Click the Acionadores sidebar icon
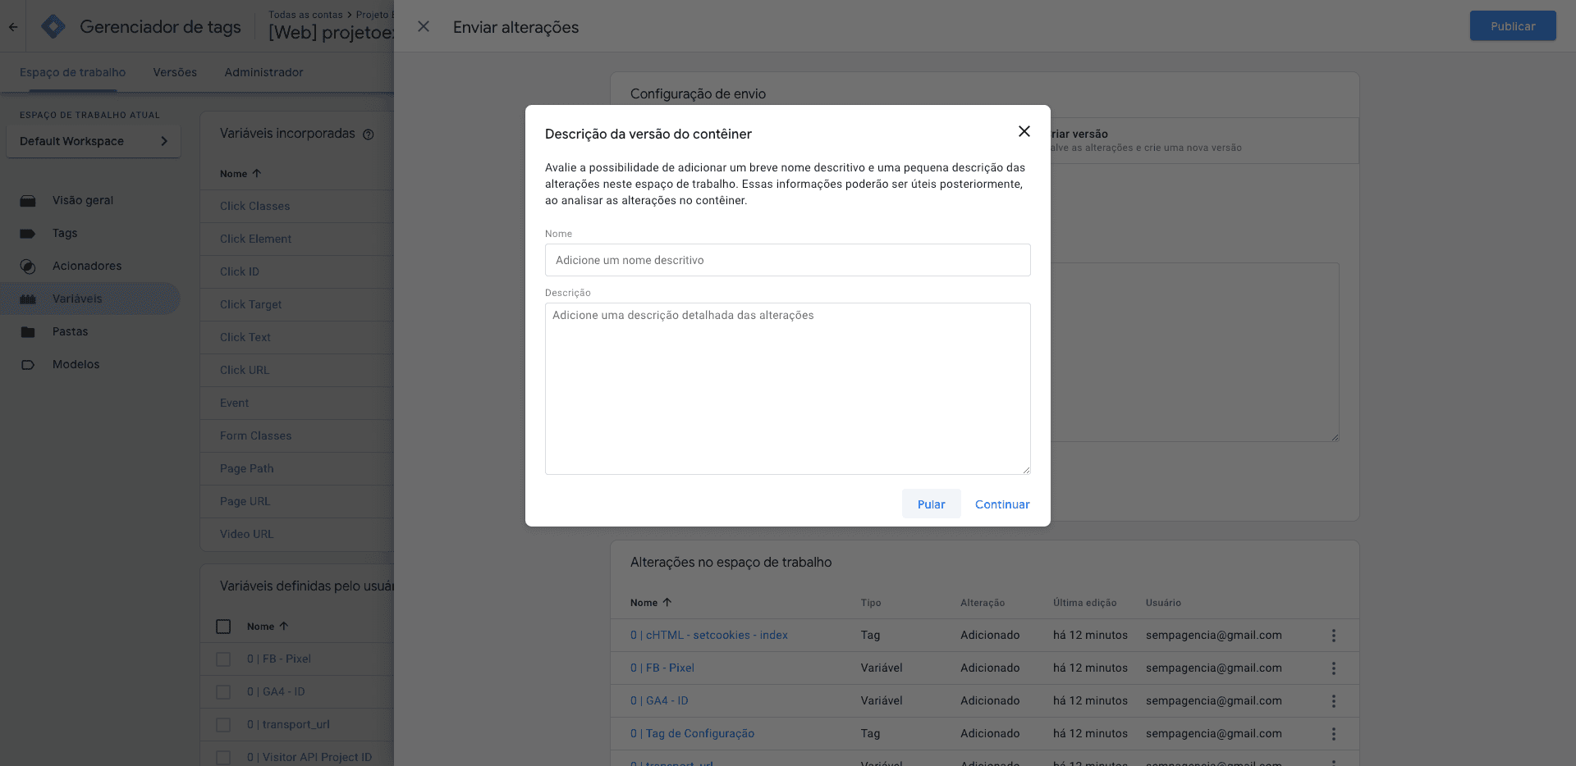Viewport: 1576px width, 766px height. (x=28, y=267)
